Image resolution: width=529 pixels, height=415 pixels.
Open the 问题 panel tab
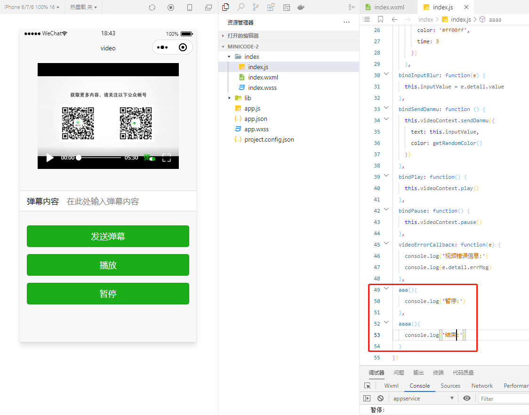399,373
